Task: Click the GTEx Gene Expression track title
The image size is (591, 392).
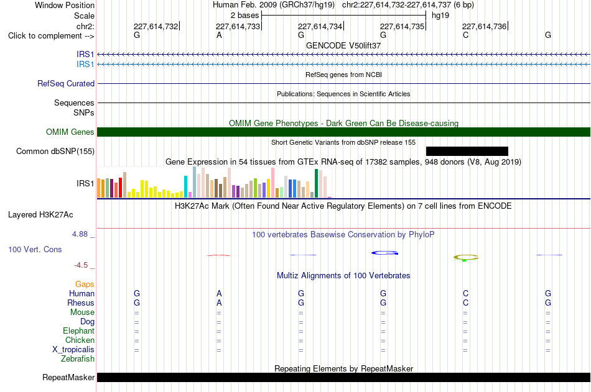Action: tap(343, 162)
